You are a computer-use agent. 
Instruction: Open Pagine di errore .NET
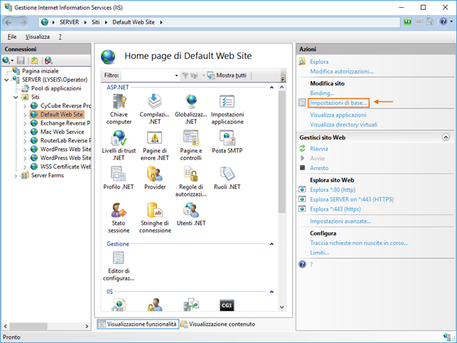[x=155, y=146]
